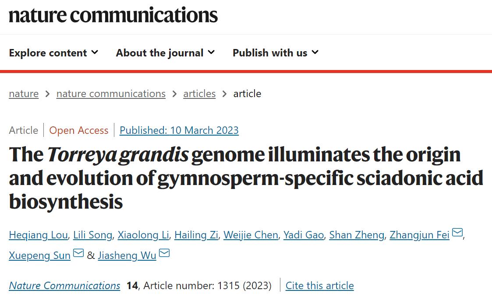
Task: Open the About the journal dropdown
Action: click(165, 53)
